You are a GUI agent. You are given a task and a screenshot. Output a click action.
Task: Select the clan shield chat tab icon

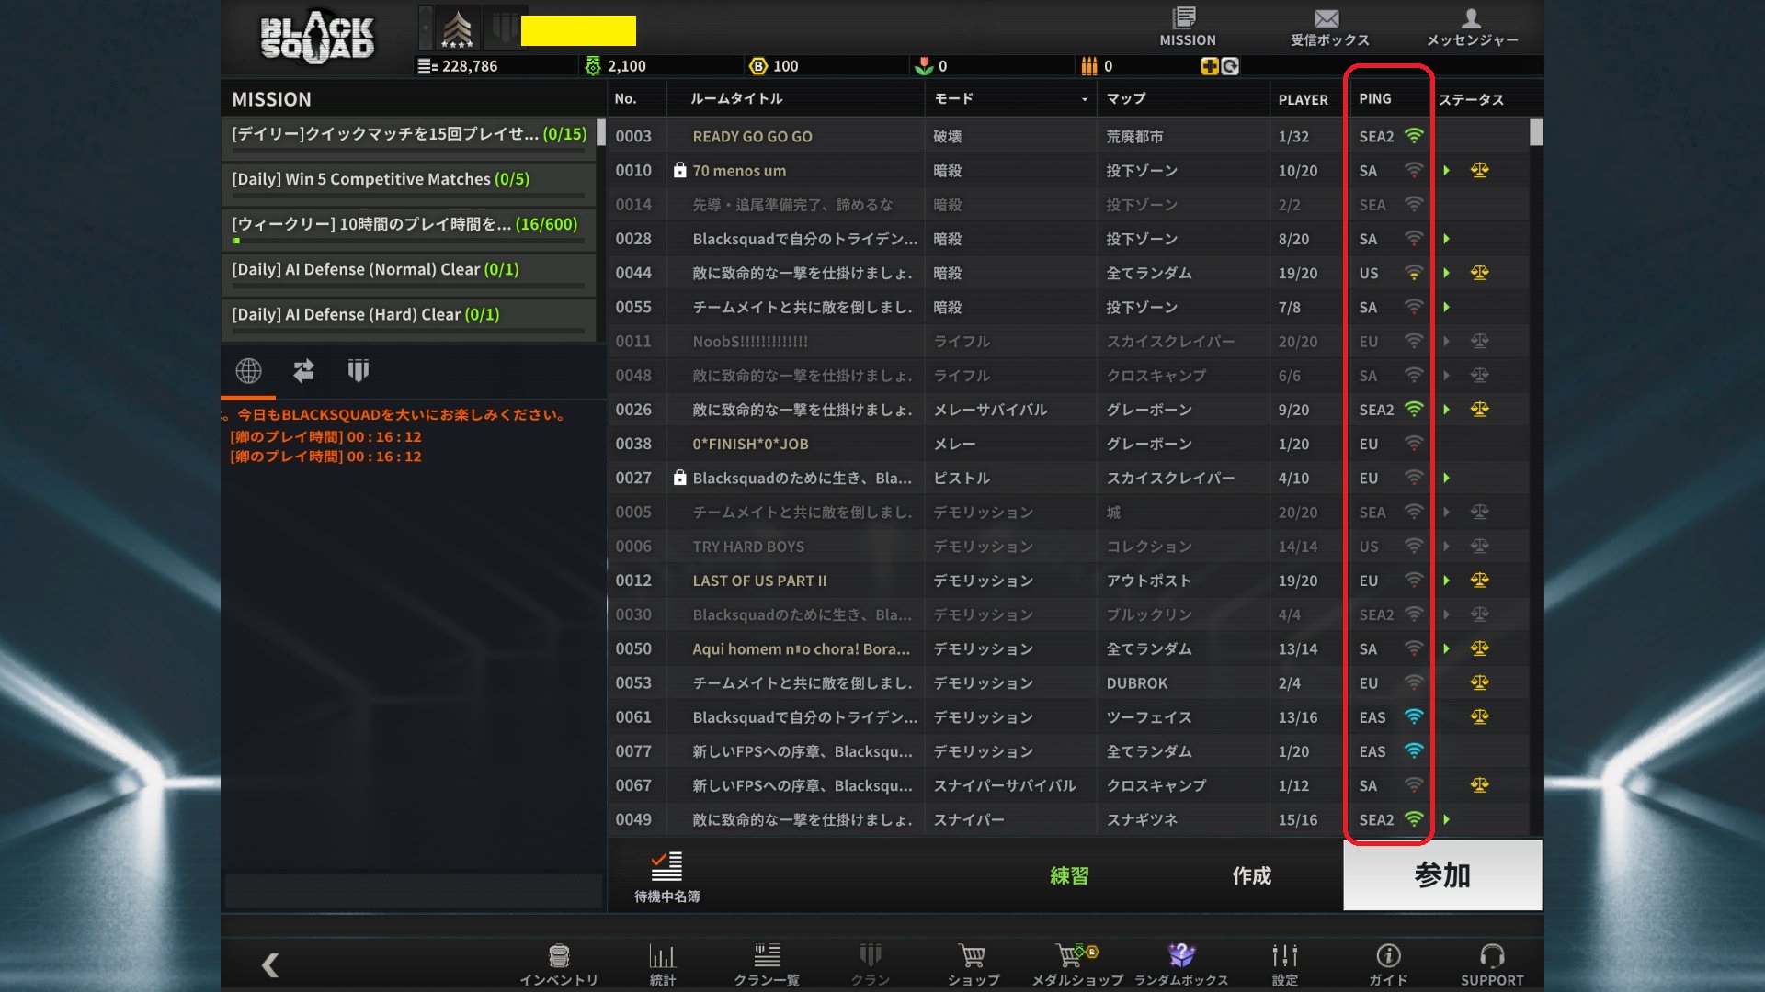click(x=359, y=370)
